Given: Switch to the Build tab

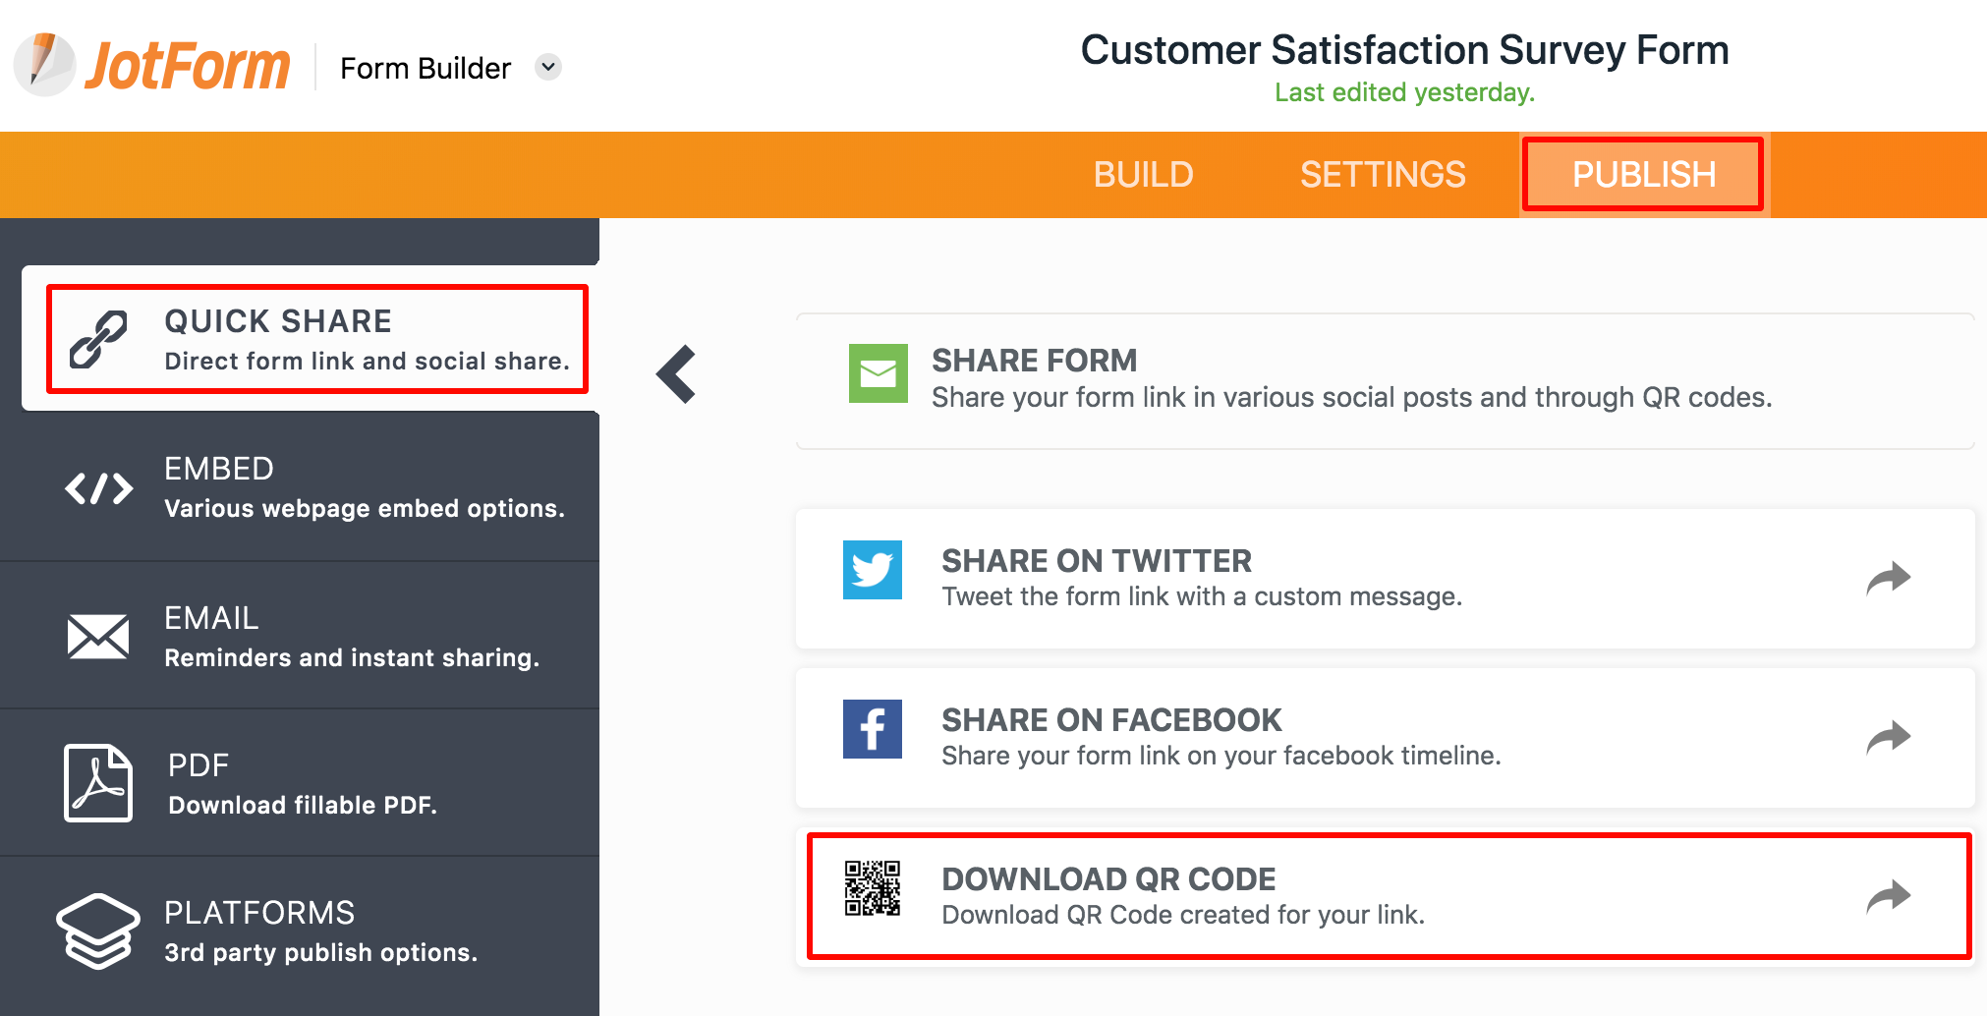Looking at the screenshot, I should coord(1143,175).
